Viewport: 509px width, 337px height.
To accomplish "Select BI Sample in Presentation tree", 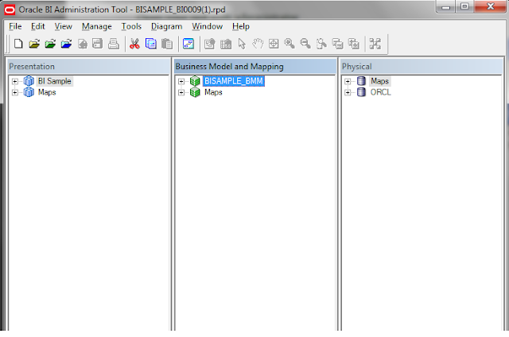I will tap(55, 81).
